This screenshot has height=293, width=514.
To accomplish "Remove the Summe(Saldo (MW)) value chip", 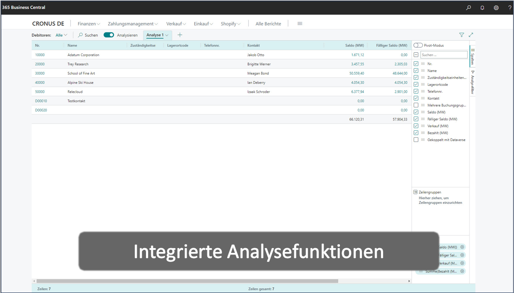I will 462,247.
